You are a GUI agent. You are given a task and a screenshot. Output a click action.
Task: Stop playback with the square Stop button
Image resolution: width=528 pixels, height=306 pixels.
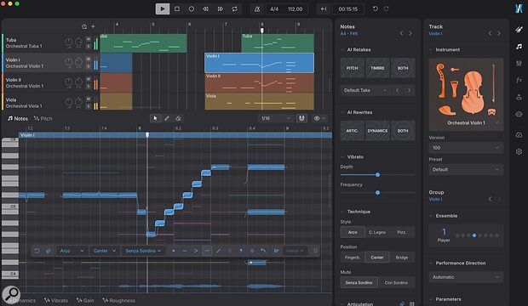coord(177,8)
